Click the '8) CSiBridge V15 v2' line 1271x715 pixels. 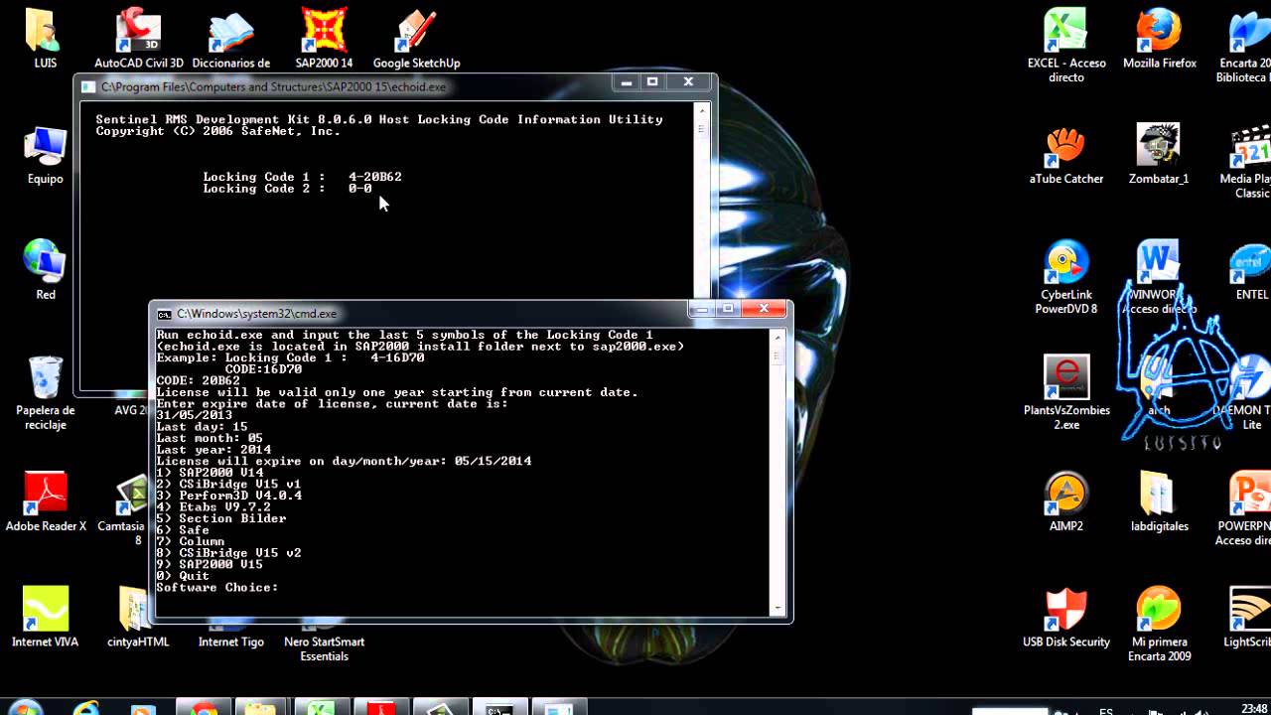tap(228, 553)
